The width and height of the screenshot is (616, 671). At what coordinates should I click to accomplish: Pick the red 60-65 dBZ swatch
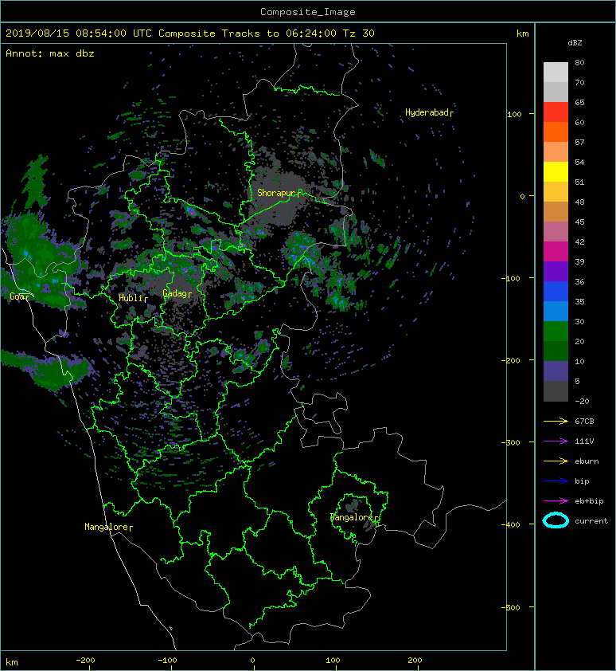pos(556,112)
